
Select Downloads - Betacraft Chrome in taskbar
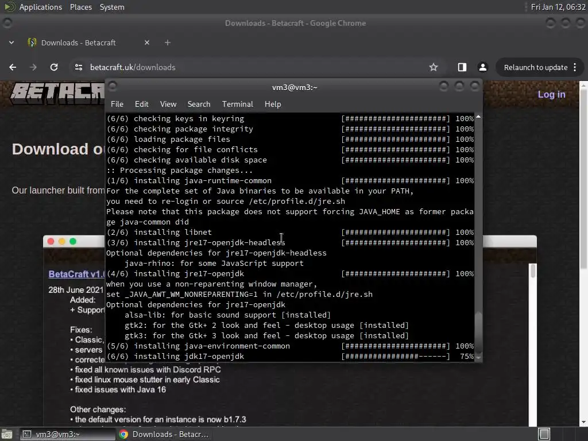(x=164, y=434)
